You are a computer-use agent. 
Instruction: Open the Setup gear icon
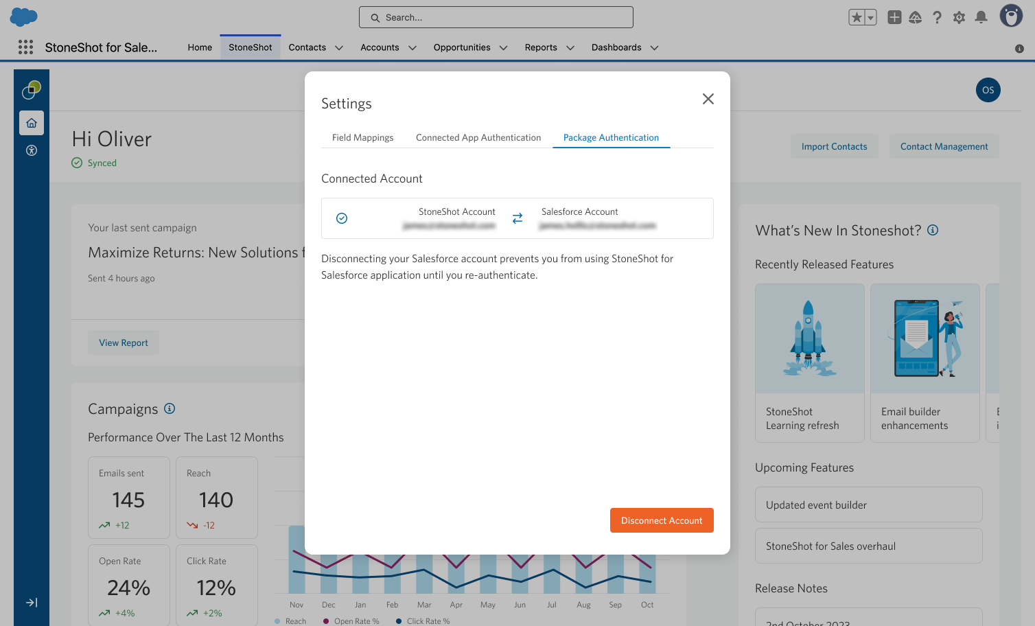coord(959,17)
